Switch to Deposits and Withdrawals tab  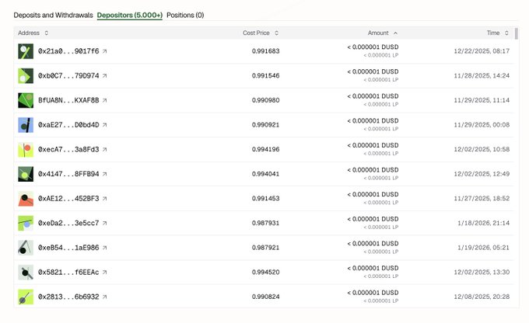(53, 16)
